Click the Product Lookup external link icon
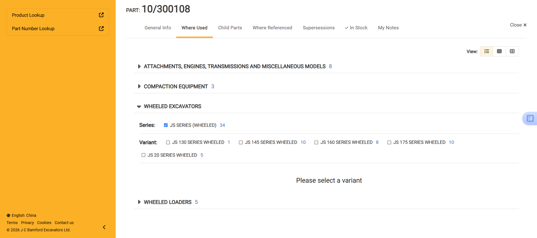 101,15
